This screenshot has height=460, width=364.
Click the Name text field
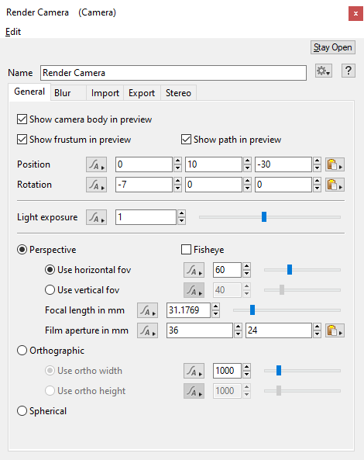(x=173, y=73)
